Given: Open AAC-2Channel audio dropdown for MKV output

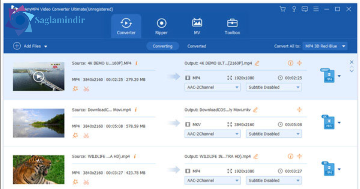Looking at the screenshot, I should click(213, 134).
